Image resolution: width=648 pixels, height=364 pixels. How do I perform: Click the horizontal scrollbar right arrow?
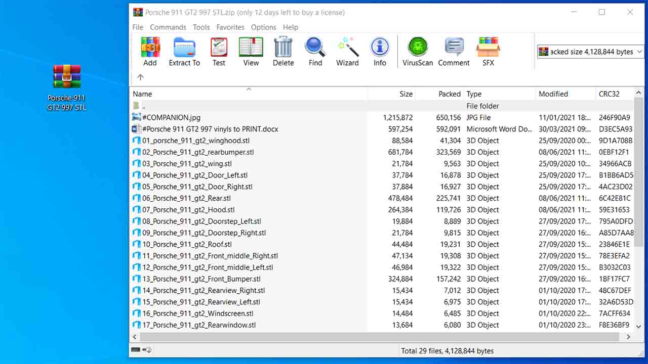628,337
